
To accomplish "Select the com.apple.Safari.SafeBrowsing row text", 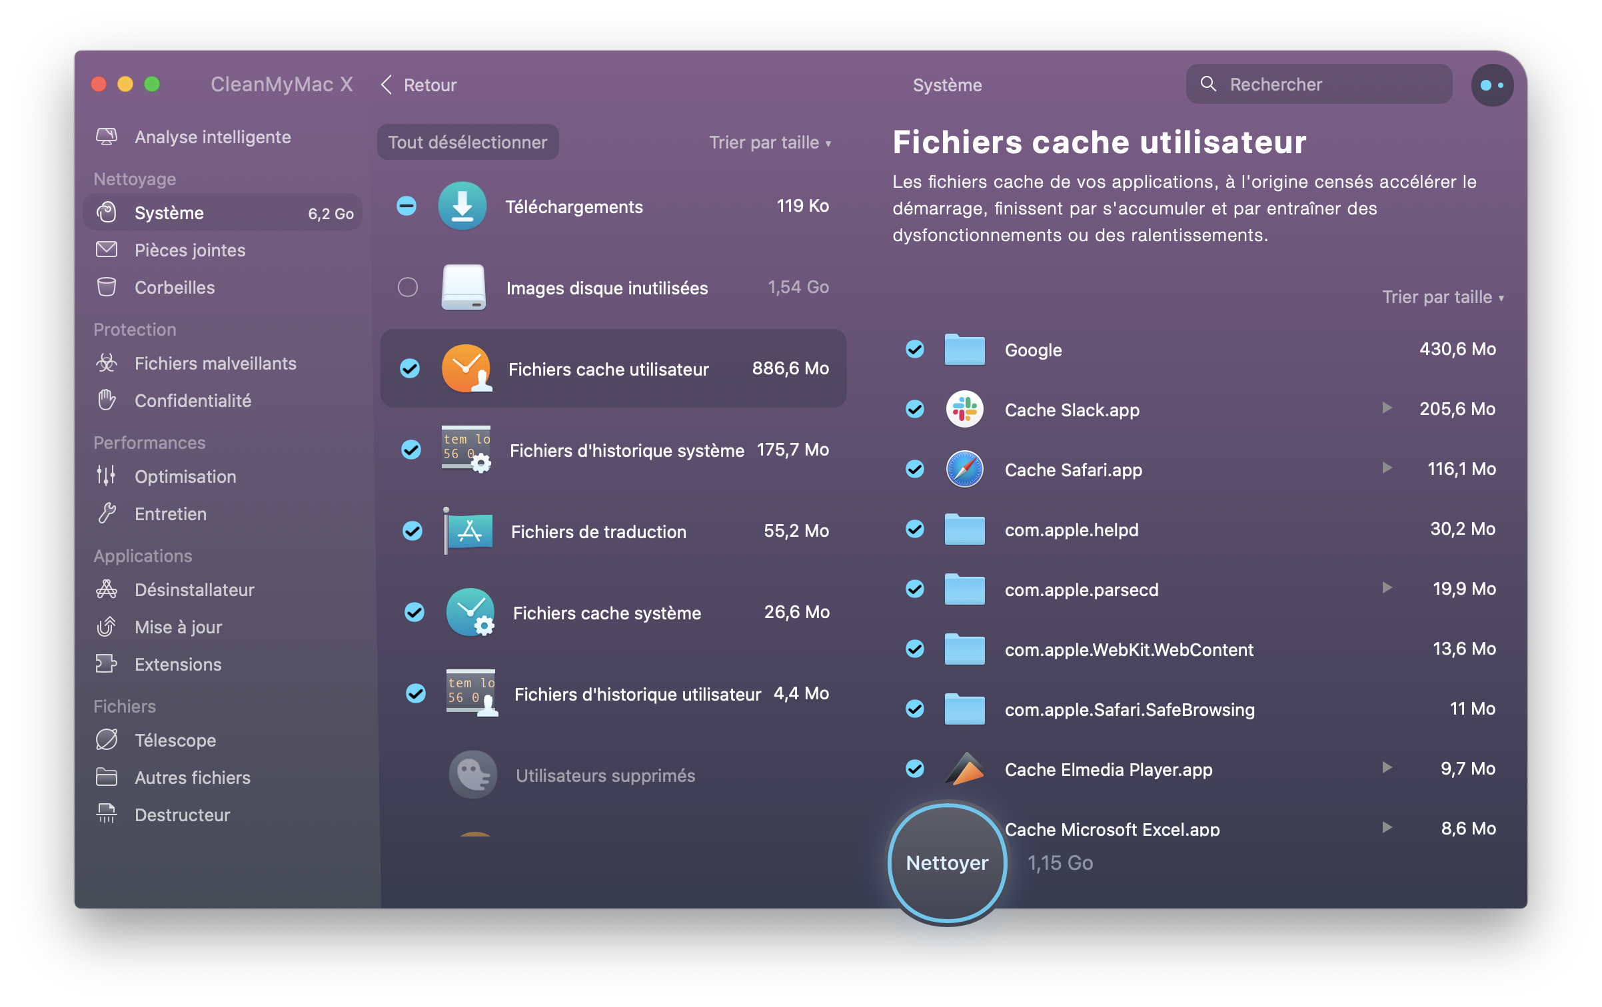I will (1130, 710).
